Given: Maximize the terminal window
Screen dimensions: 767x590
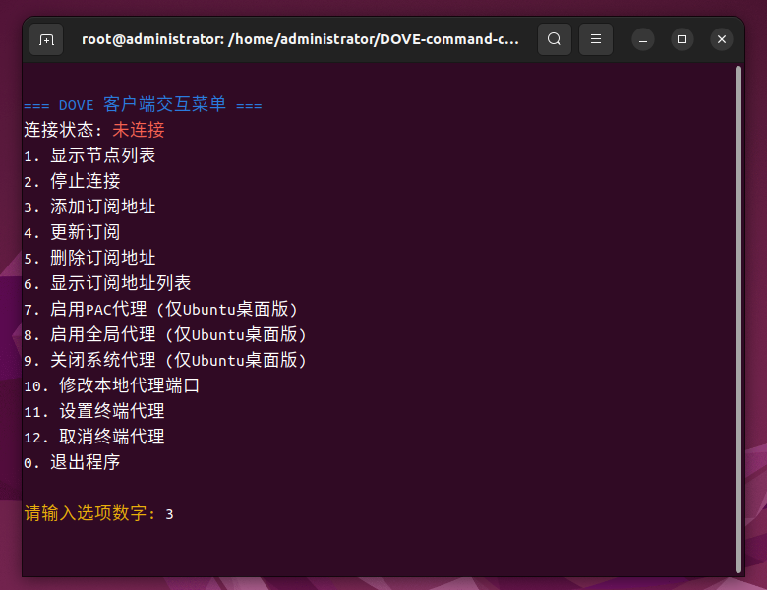Looking at the screenshot, I should point(682,39).
